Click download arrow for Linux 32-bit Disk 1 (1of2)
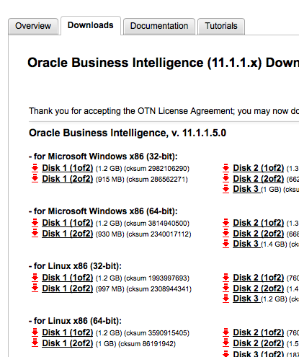This screenshot has width=299, height=357. pyautogui.click(x=35, y=278)
